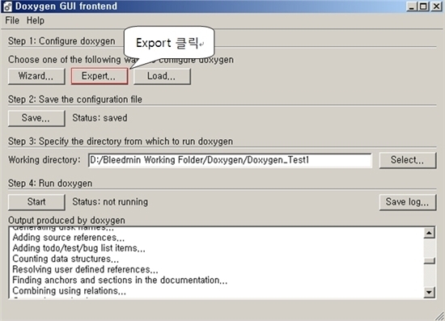445x321 pixels.
Task: Close the Doxygen GUI frontend window
Action: tap(436, 6)
